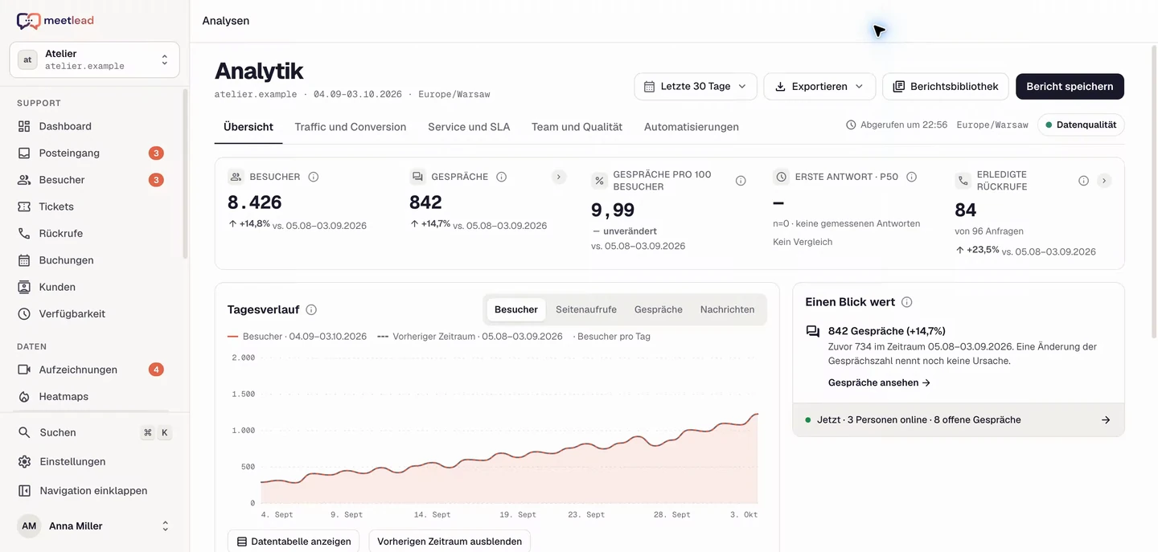Click the info icon next to Tagesverlauf
The width and height of the screenshot is (1158, 552).
311,309
